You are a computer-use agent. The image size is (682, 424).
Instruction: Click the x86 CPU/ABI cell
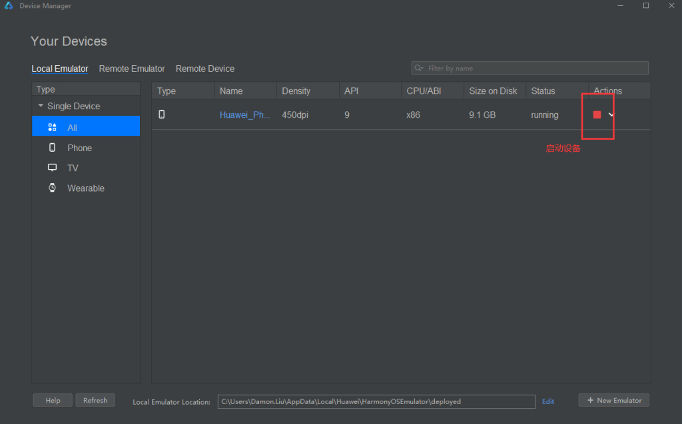pyautogui.click(x=413, y=114)
